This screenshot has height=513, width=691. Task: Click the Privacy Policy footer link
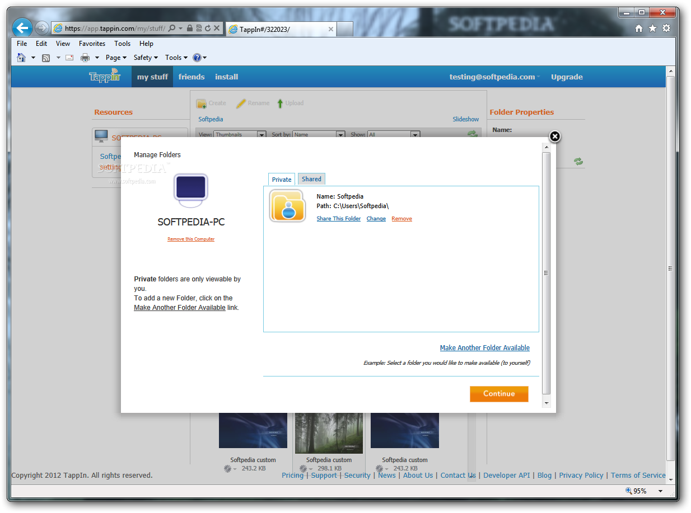(x=581, y=475)
